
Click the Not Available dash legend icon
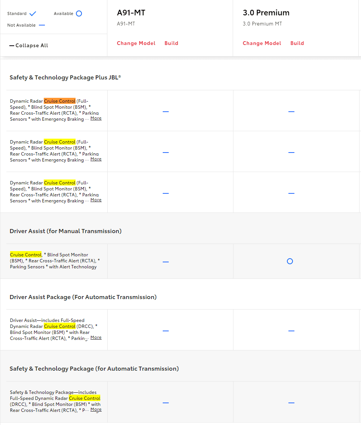coord(42,25)
